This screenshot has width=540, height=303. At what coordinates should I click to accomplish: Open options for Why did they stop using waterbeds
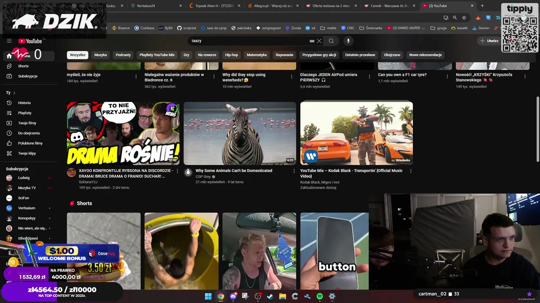point(292,77)
